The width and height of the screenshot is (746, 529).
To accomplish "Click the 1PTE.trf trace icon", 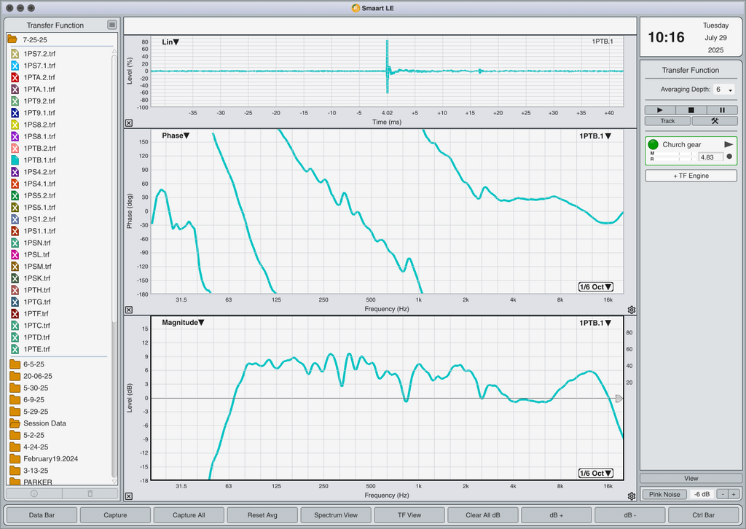I will (x=15, y=349).
